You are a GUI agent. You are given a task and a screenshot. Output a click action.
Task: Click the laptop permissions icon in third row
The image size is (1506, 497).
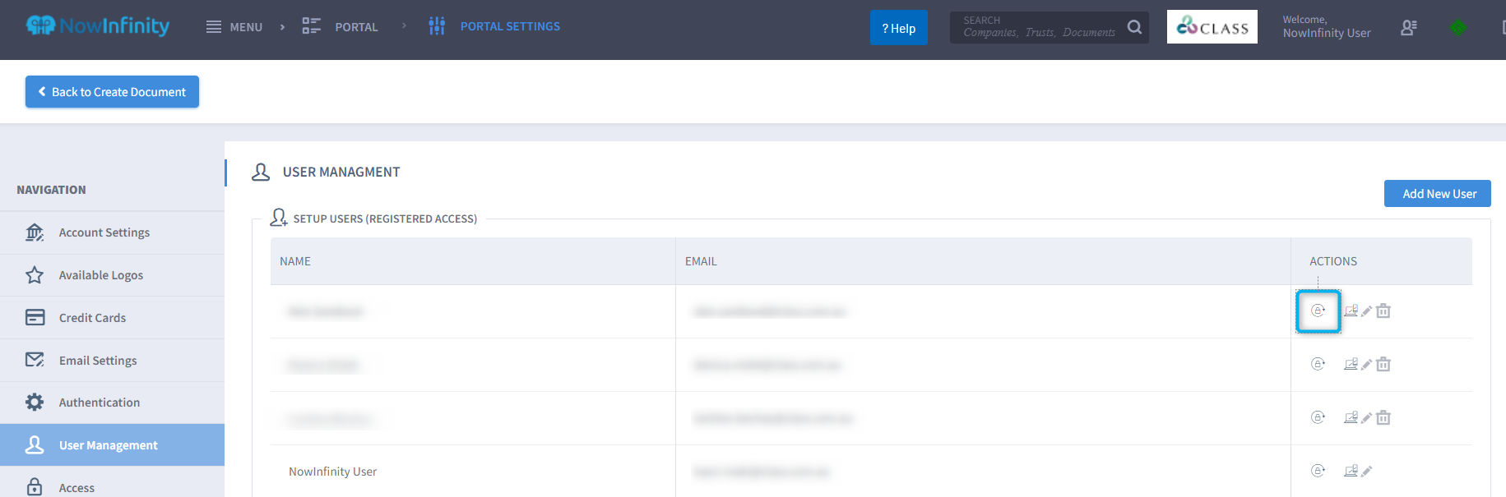point(1351,417)
